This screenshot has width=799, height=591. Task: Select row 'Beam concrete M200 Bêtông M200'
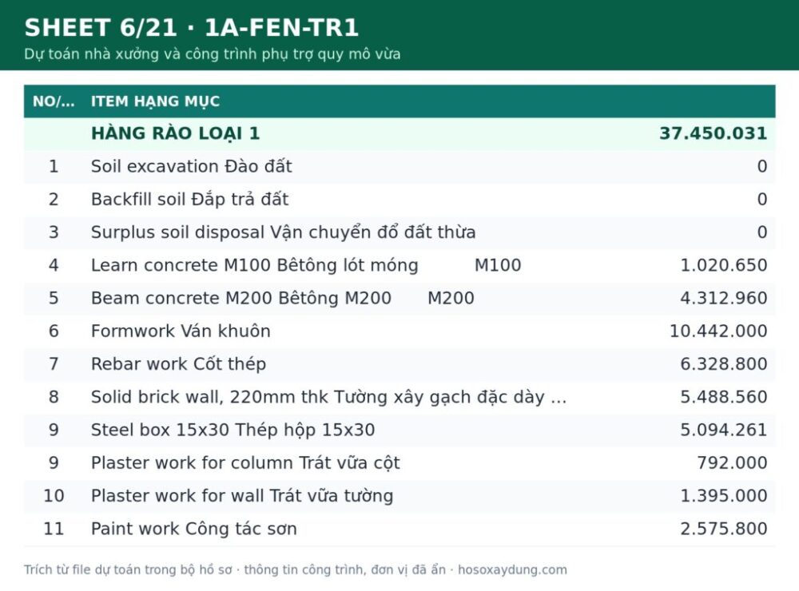pyautogui.click(x=399, y=298)
